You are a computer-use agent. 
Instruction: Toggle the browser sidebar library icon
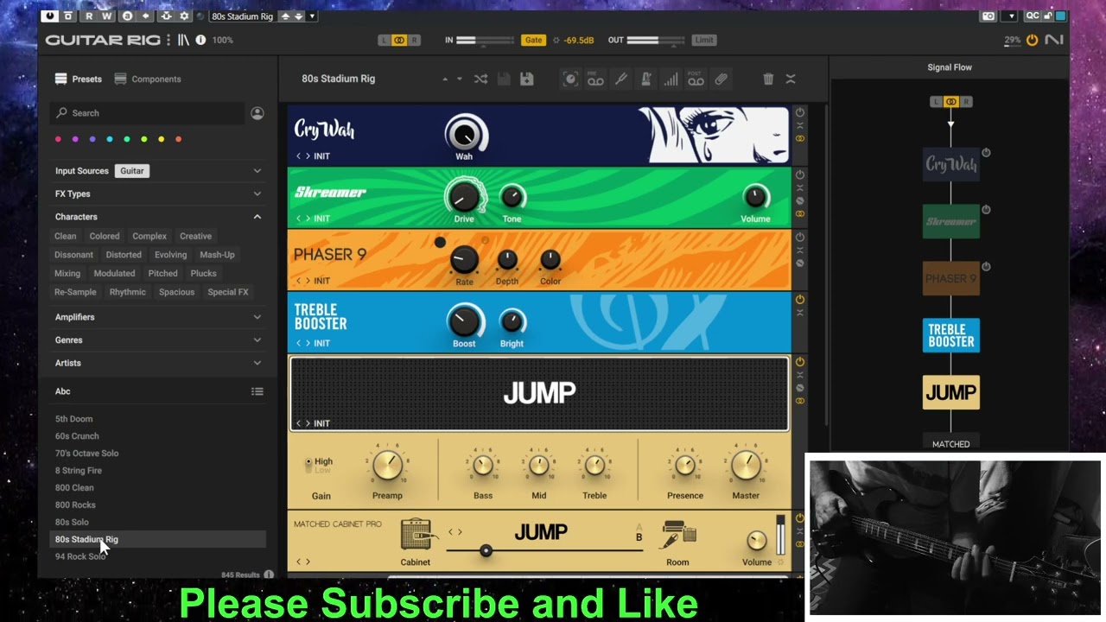183,40
